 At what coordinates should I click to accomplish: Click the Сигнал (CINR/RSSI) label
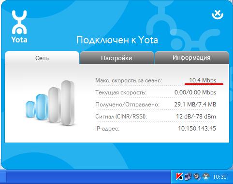tap(121, 117)
